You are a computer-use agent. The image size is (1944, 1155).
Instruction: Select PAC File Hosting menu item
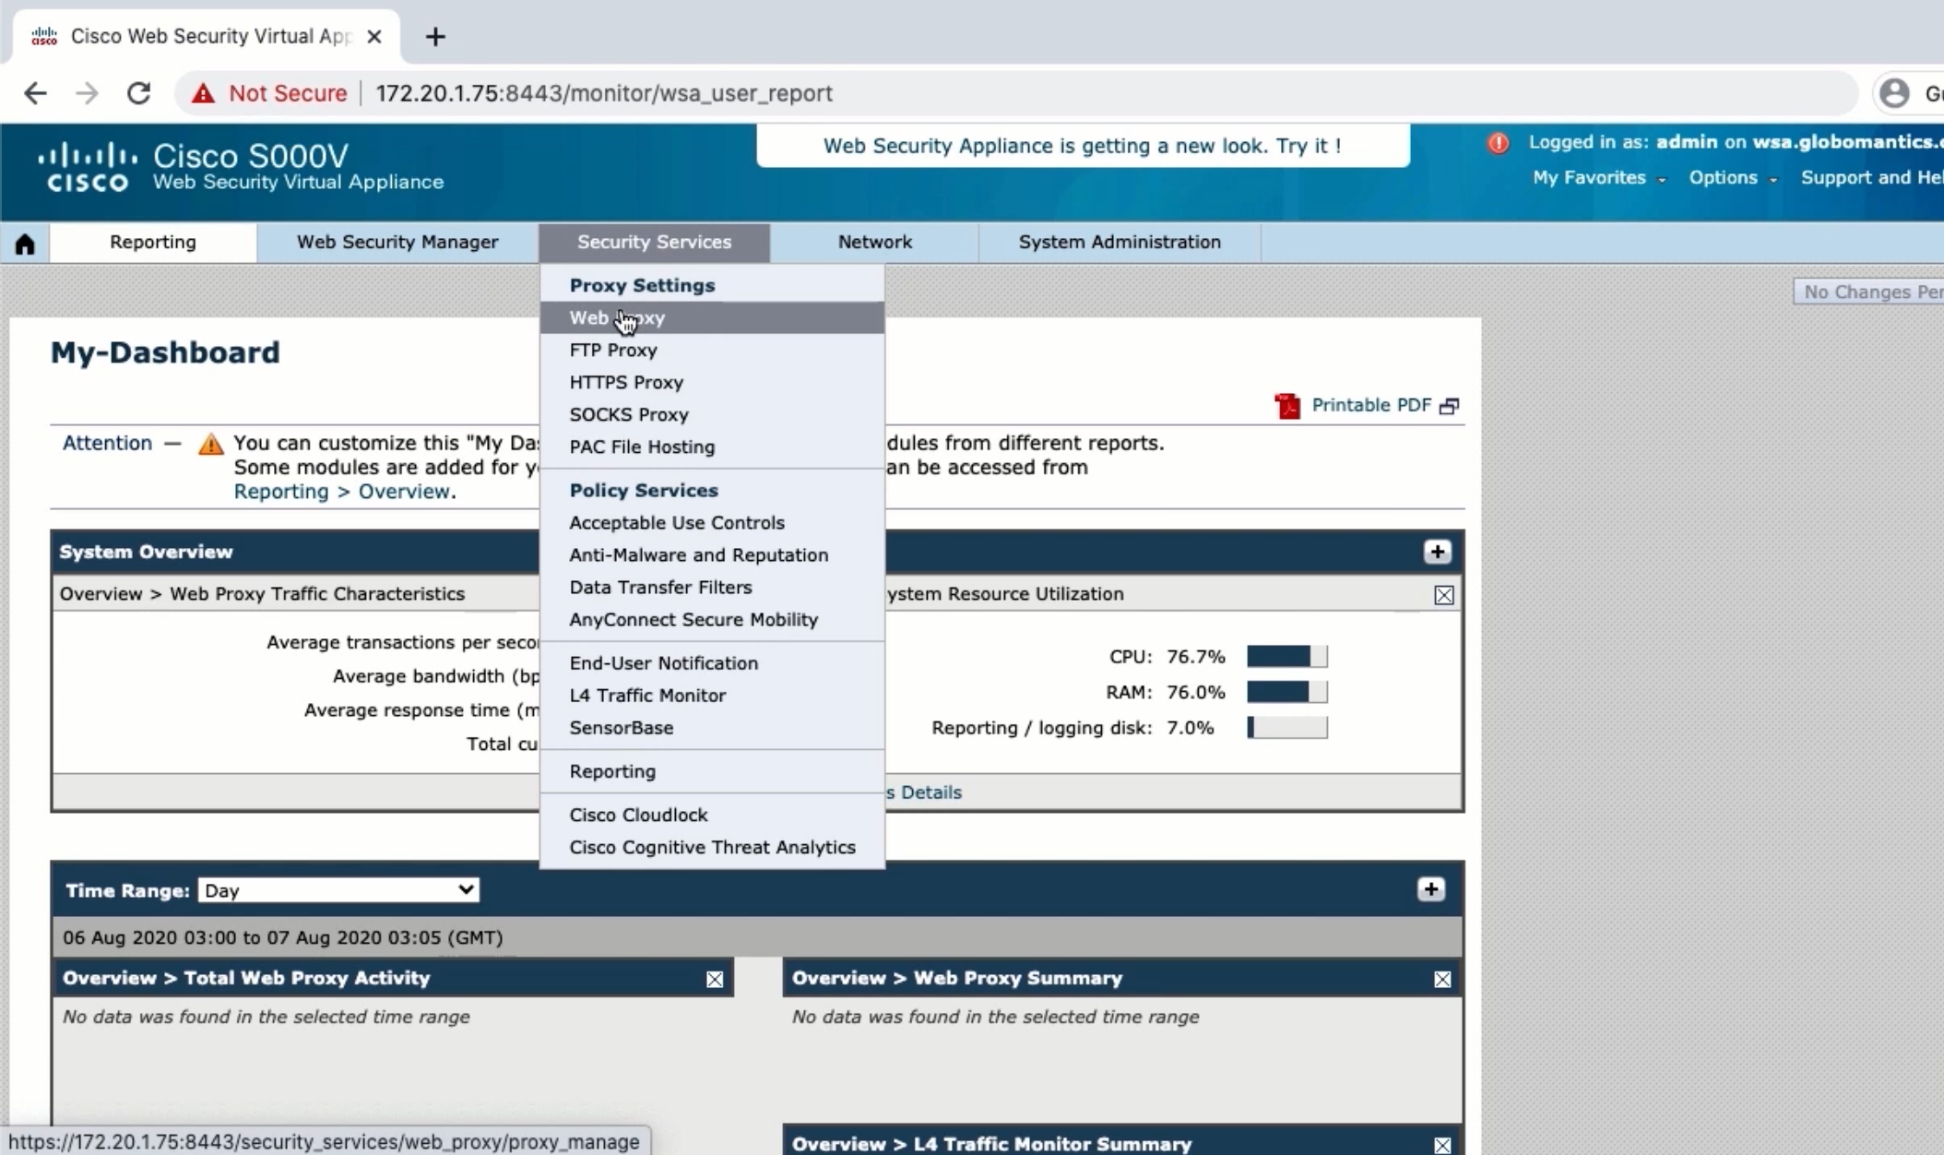click(x=712, y=447)
